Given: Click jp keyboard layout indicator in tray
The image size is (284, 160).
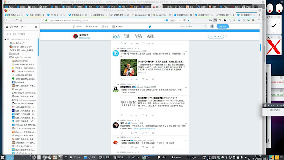Looking at the screenshot, I should tap(209, 157).
